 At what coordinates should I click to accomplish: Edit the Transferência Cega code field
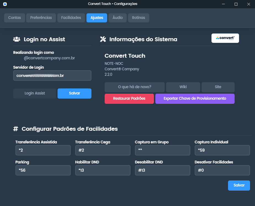point(103,150)
